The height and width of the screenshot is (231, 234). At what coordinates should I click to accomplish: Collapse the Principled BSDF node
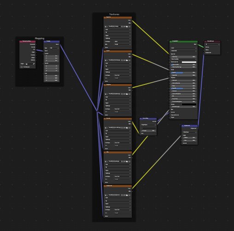(170, 42)
